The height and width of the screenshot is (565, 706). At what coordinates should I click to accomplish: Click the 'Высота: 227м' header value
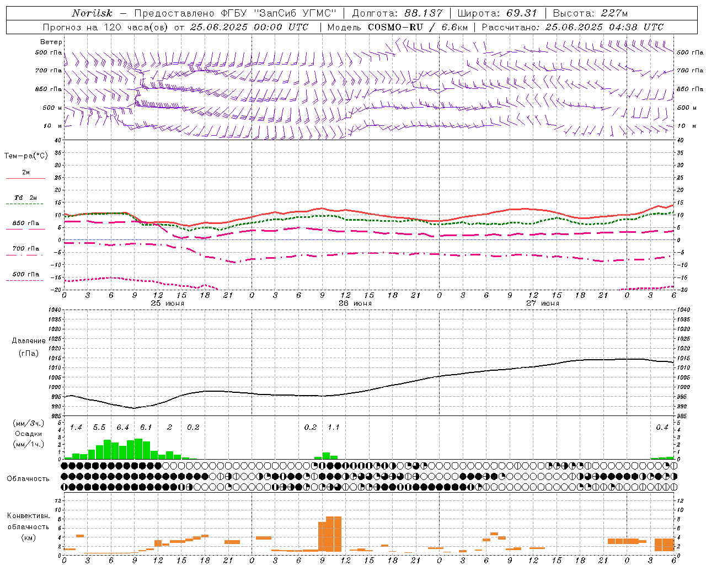[591, 13]
